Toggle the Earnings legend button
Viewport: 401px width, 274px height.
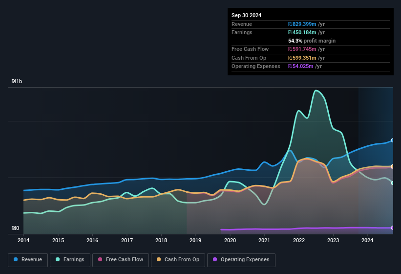tap(70, 260)
